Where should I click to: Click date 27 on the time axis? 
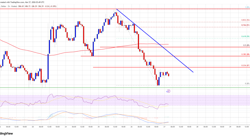tap(164, 127)
